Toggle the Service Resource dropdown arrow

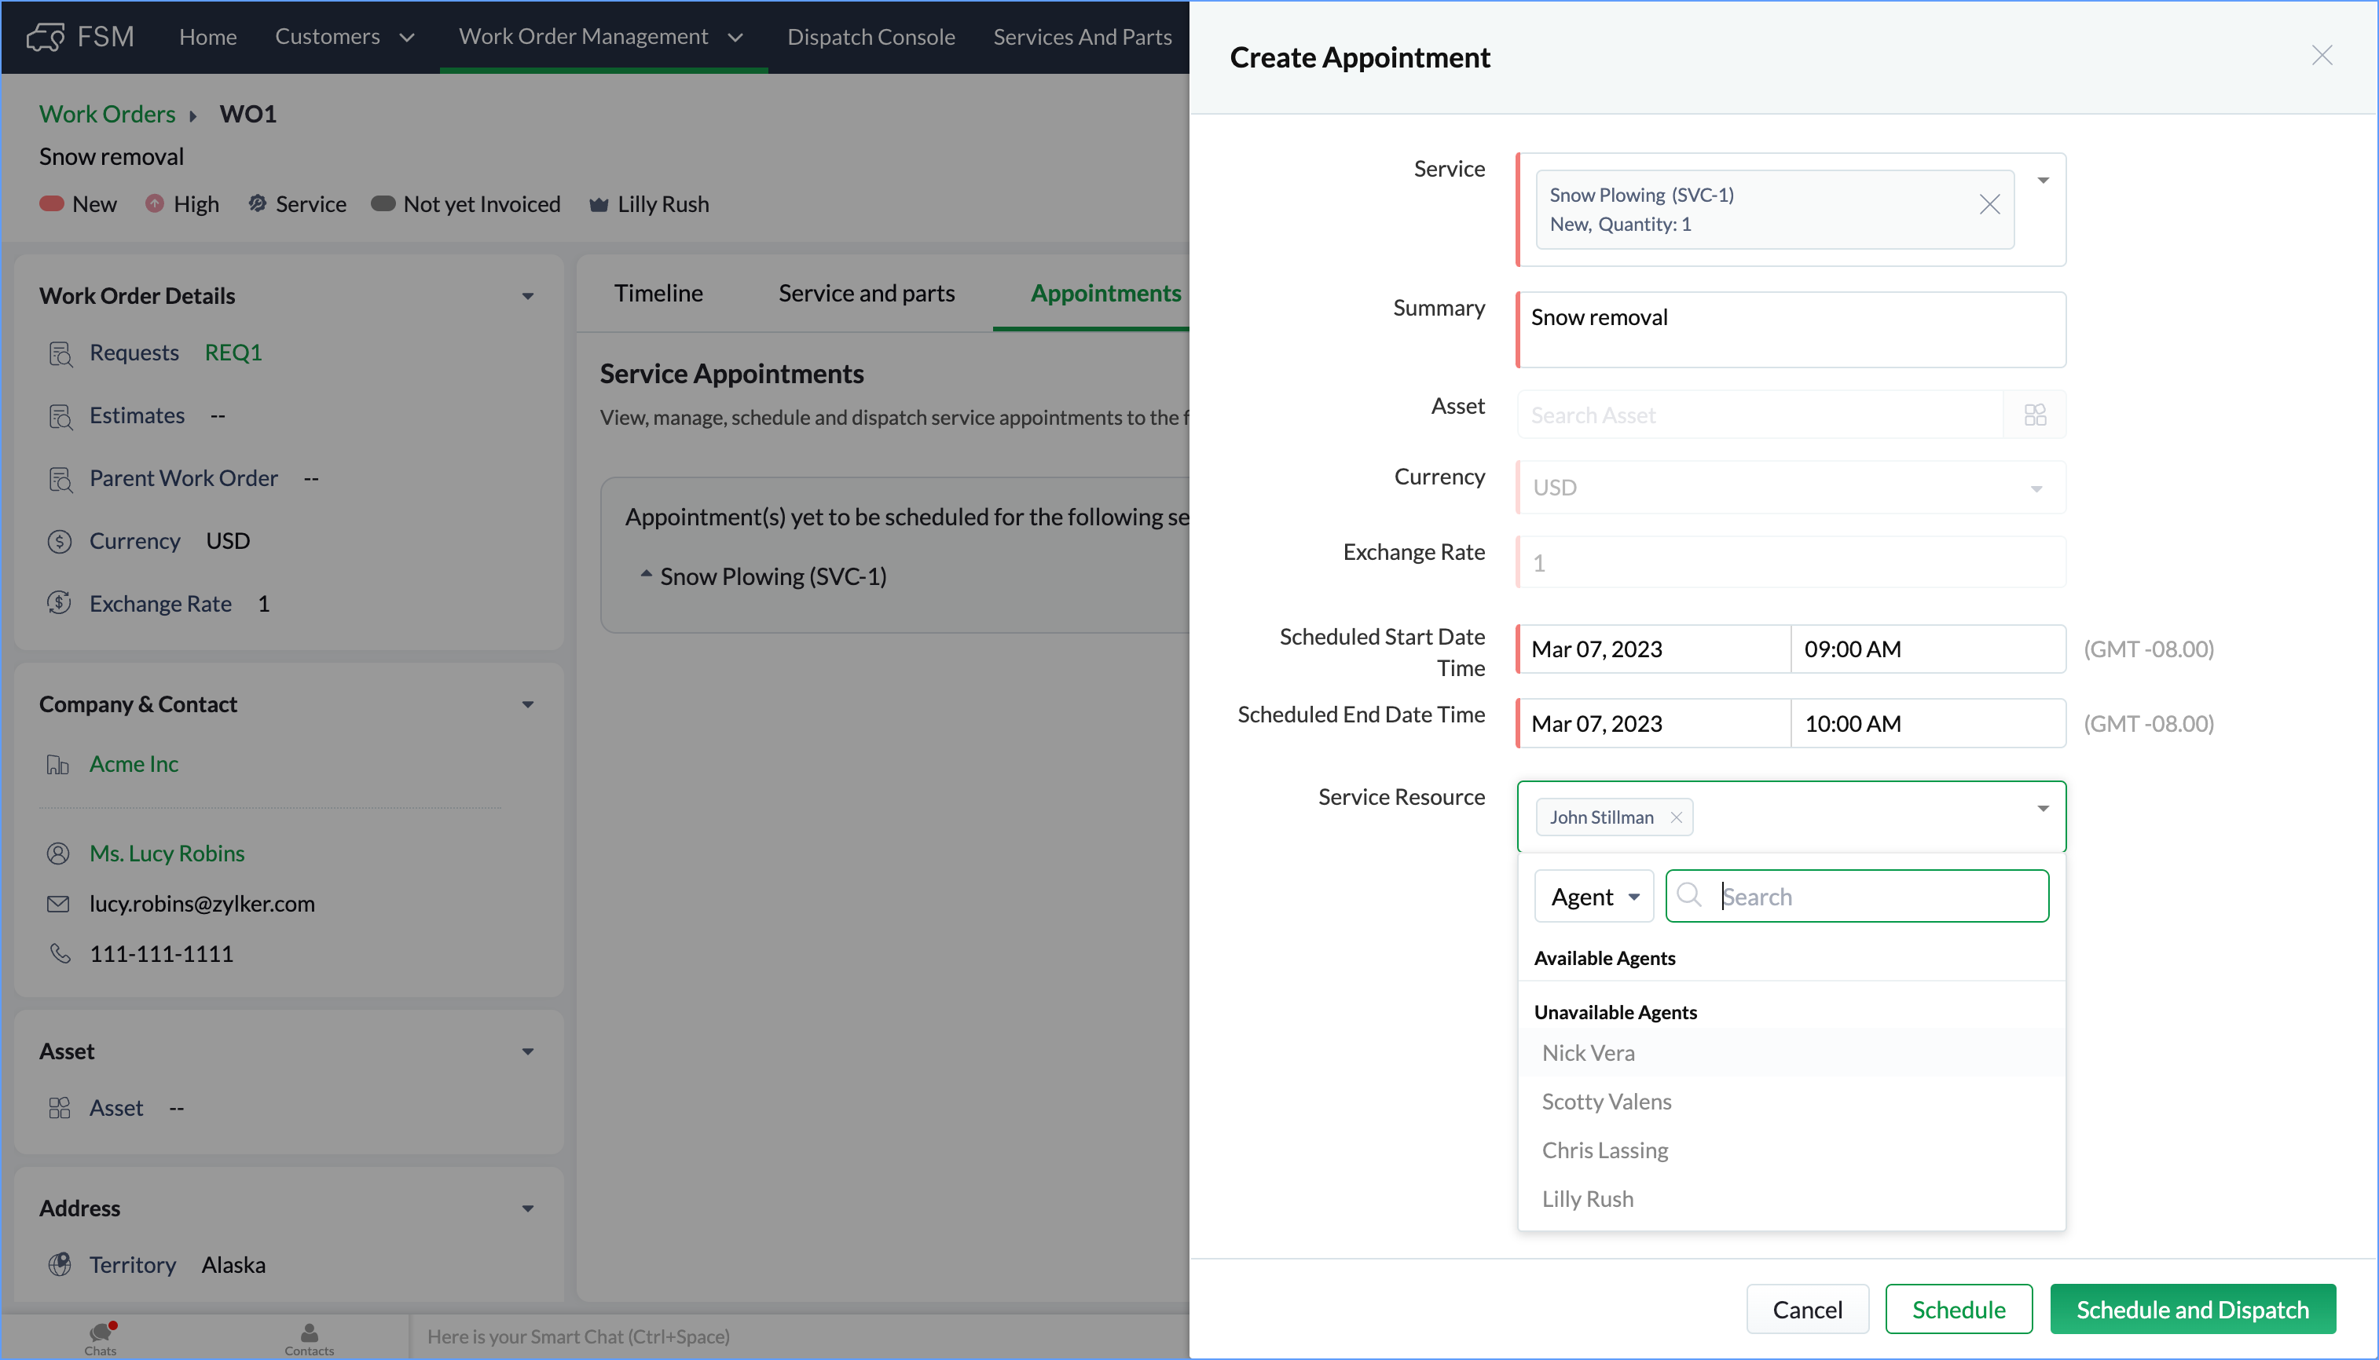(2043, 808)
